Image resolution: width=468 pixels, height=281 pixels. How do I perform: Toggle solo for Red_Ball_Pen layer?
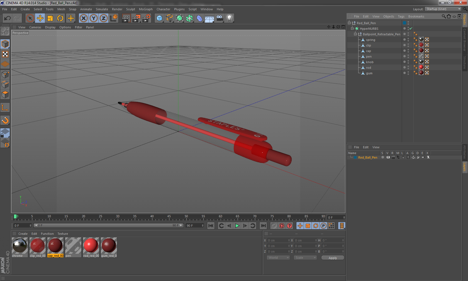382,157
